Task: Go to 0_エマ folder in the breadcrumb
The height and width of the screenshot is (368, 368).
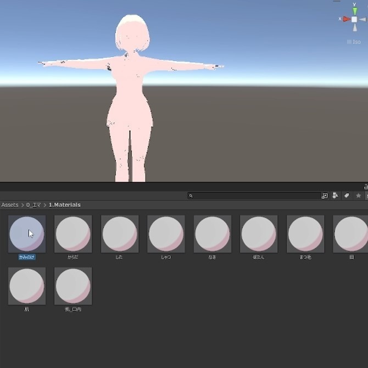Action: coord(34,205)
